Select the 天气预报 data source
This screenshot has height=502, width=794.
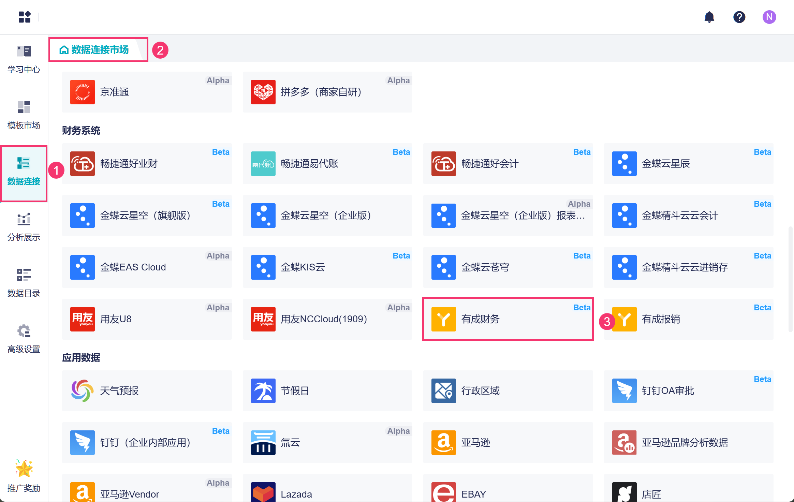(x=147, y=390)
